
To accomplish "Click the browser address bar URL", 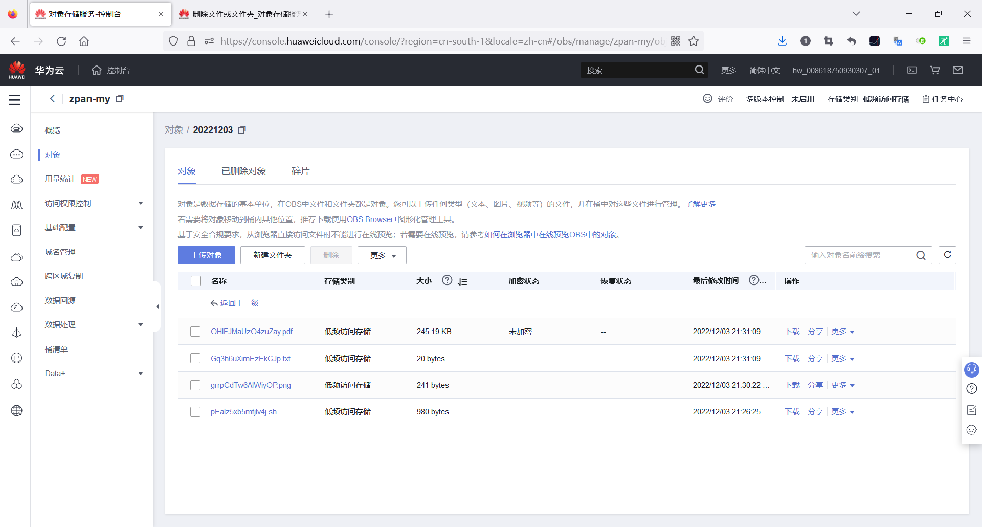I will point(442,41).
